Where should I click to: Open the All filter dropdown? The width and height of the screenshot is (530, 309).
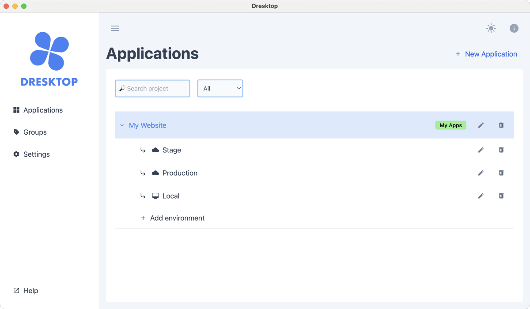[x=220, y=88]
